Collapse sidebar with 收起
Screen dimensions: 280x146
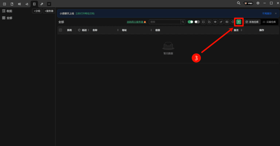[x=7, y=11]
